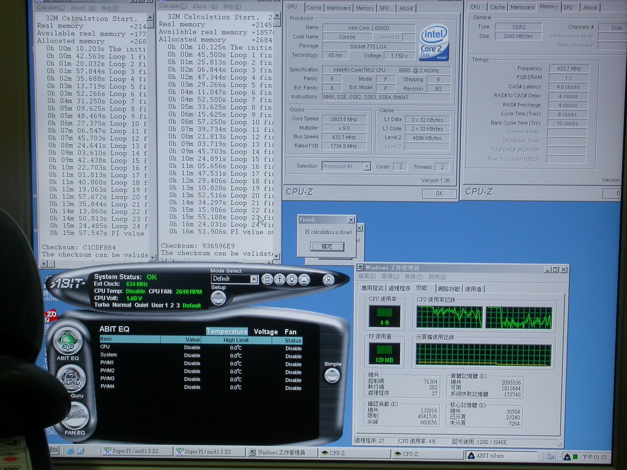Click the up-arrow round icon in uGuru bar
Viewport: 627px width, 470px height.
(x=280, y=279)
